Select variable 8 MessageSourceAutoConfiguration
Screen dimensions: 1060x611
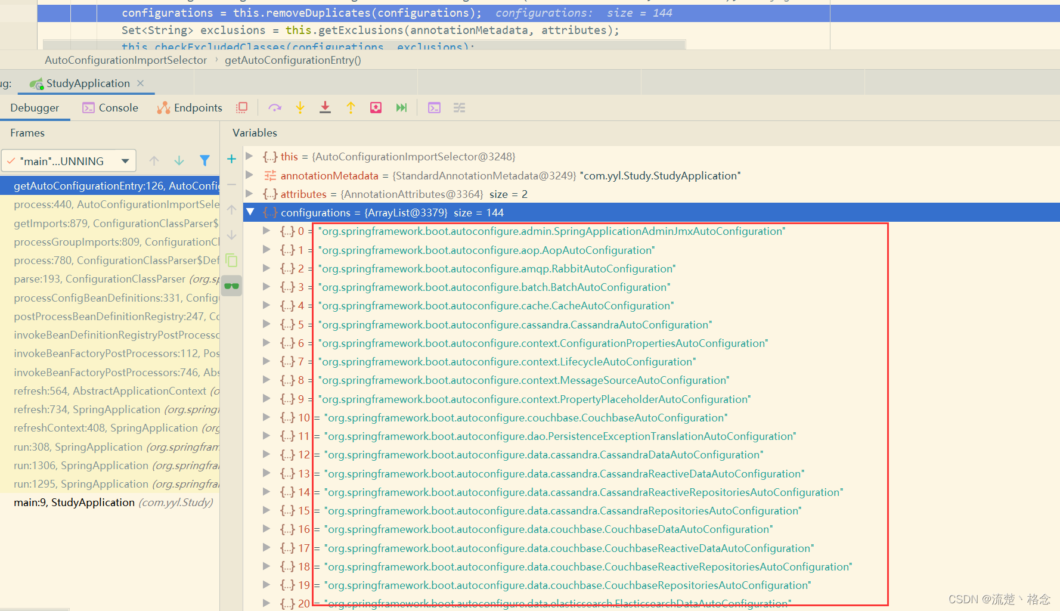pyautogui.click(x=651, y=380)
